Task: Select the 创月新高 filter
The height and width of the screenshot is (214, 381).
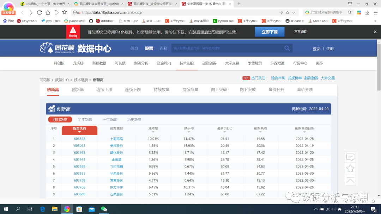Action: (60, 119)
